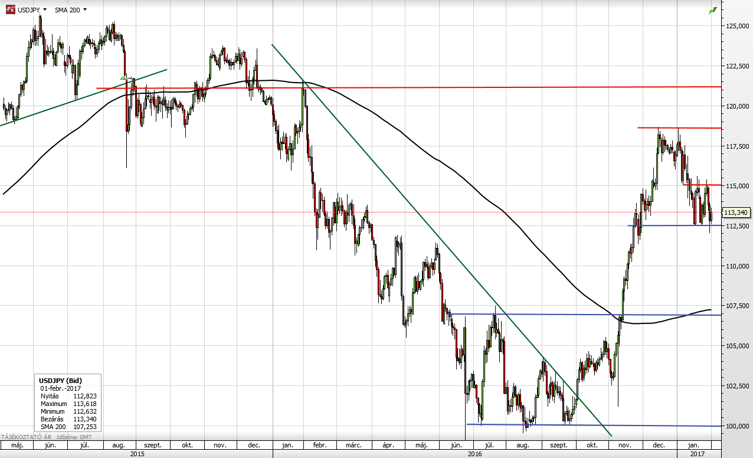Click the 2017 year label on time axis
This screenshot has width=753, height=458.
click(698, 454)
